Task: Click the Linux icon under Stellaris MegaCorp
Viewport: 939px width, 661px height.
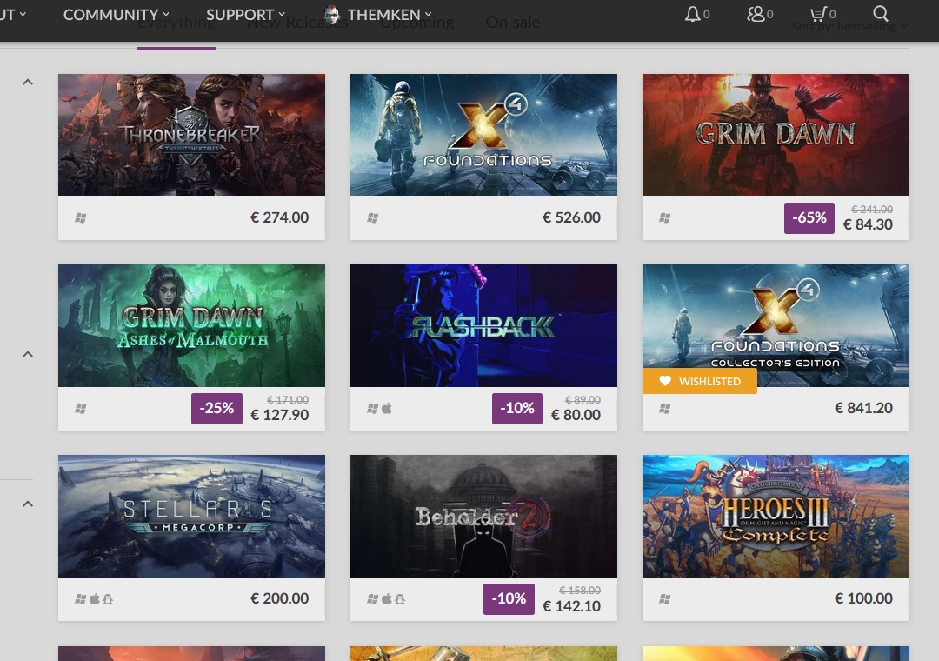Action: 108,598
